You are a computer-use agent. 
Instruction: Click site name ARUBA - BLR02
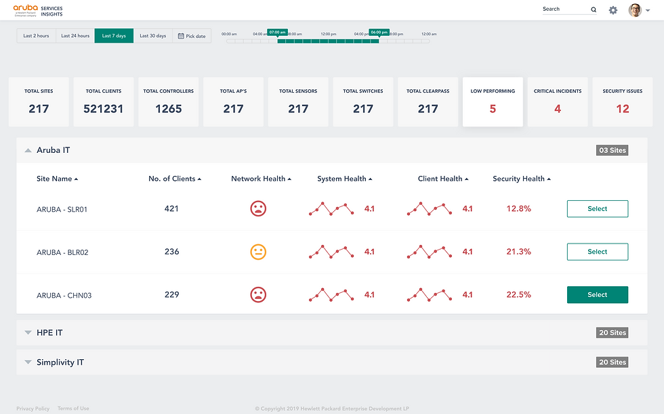coord(62,252)
